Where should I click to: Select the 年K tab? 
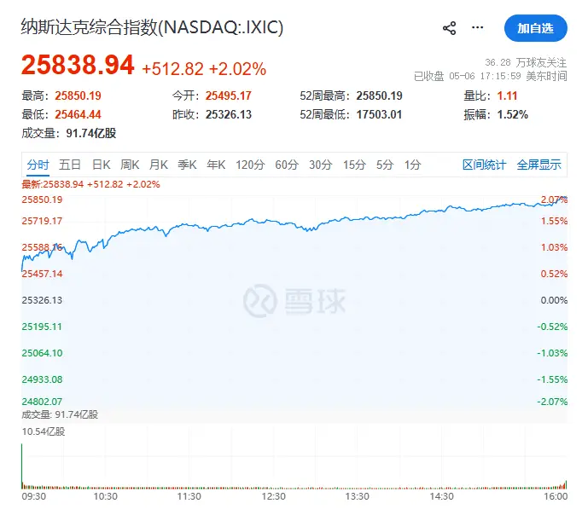[x=216, y=165]
